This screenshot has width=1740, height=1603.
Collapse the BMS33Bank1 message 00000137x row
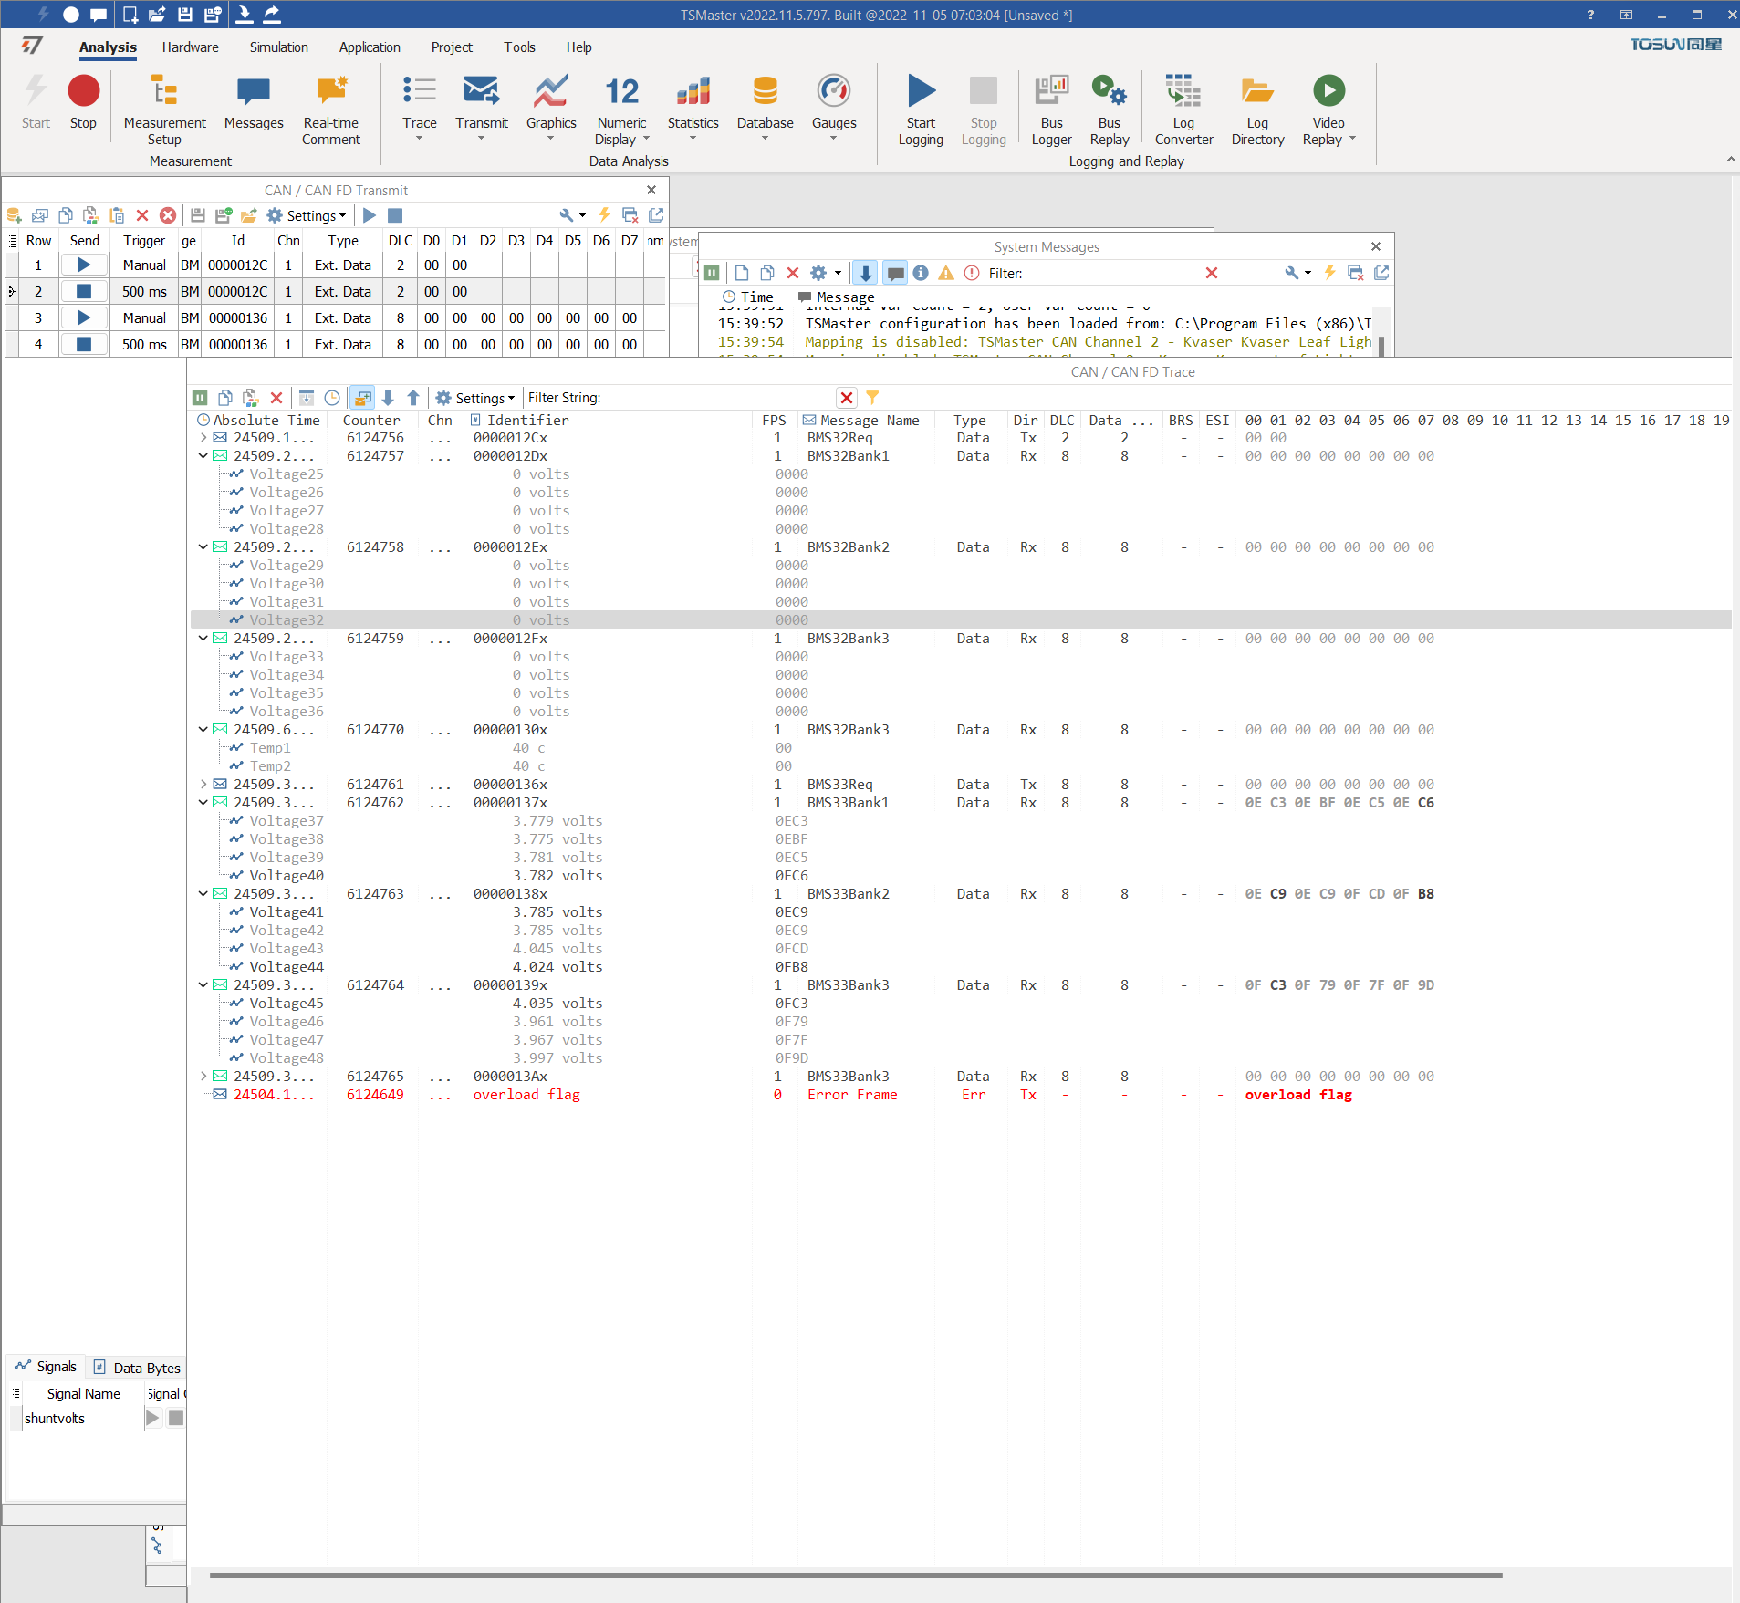coord(203,803)
